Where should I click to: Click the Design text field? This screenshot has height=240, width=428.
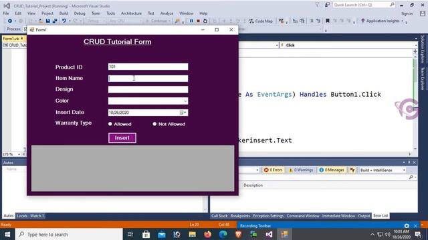pos(148,89)
